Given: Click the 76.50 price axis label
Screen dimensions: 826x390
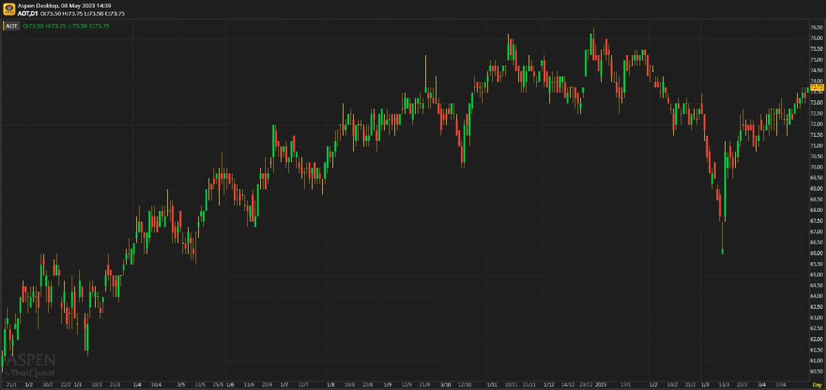Looking at the screenshot, I should point(817,28).
